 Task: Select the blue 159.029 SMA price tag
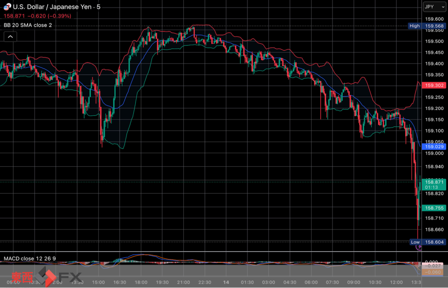point(434,146)
